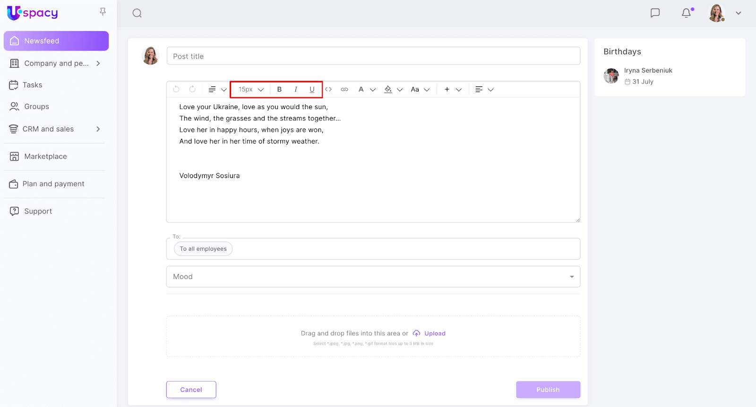Click the Upload link

(434, 333)
